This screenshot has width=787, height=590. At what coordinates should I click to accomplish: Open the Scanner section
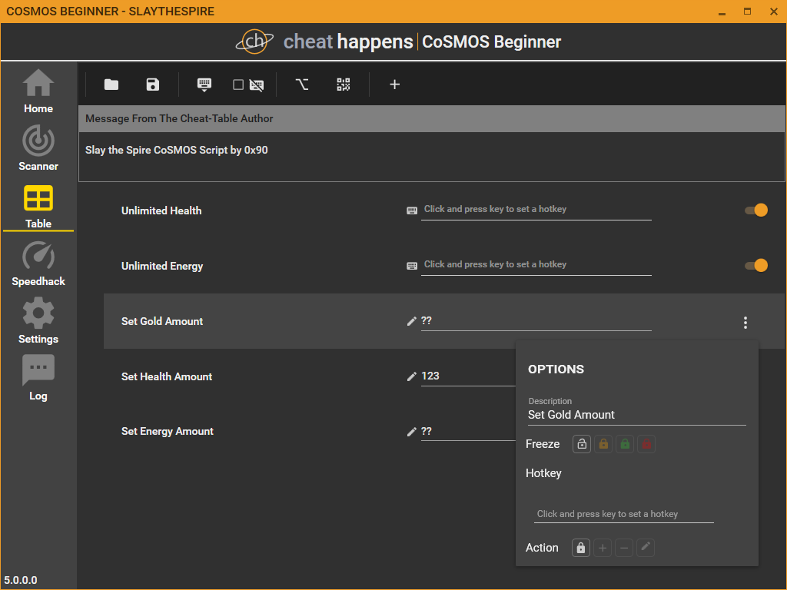38,148
